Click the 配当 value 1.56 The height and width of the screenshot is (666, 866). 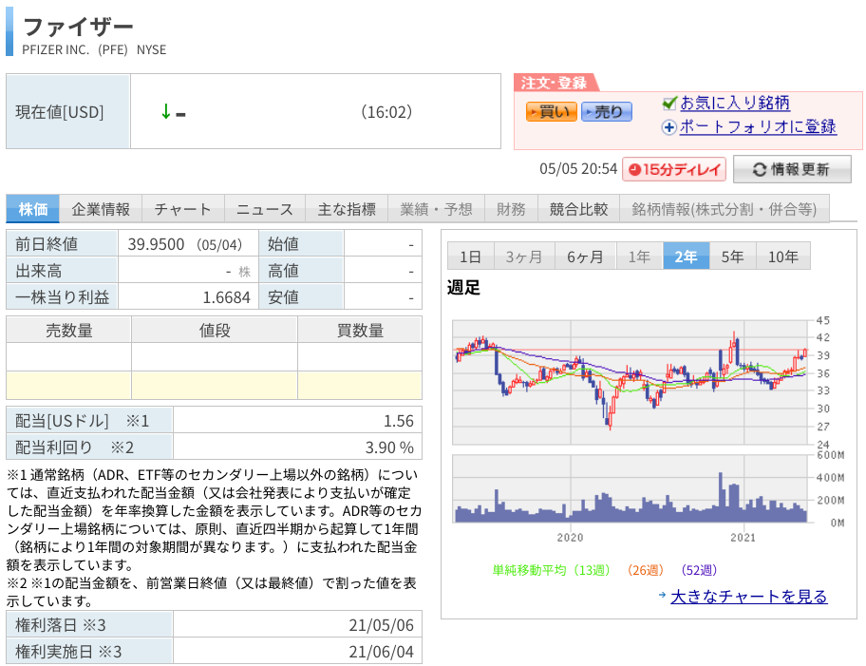[399, 421]
